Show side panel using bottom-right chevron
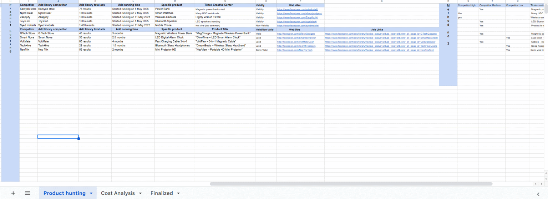This screenshot has width=548, height=199. click(x=538, y=194)
